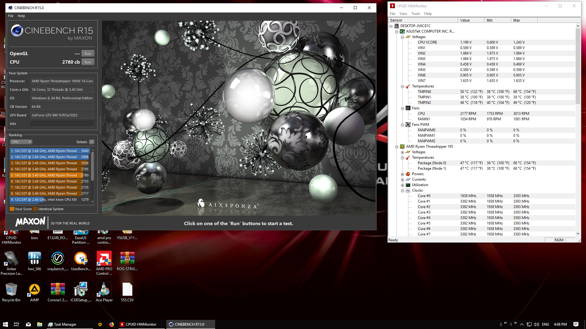Open the Windows Start menu
The width and height of the screenshot is (586, 329).
coord(5,324)
